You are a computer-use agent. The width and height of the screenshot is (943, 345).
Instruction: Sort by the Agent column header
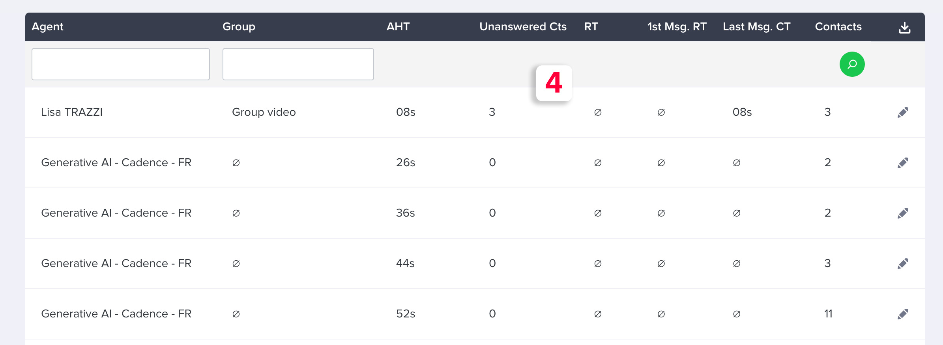tap(47, 26)
